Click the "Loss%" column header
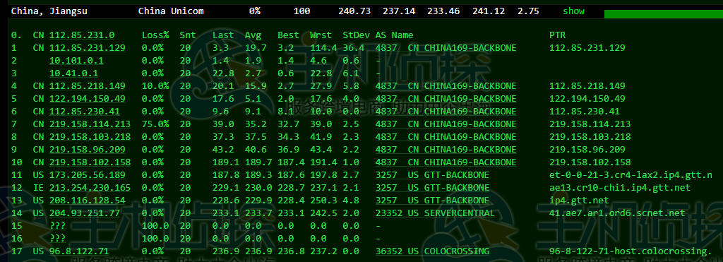This screenshot has width=723, height=262. (155, 35)
